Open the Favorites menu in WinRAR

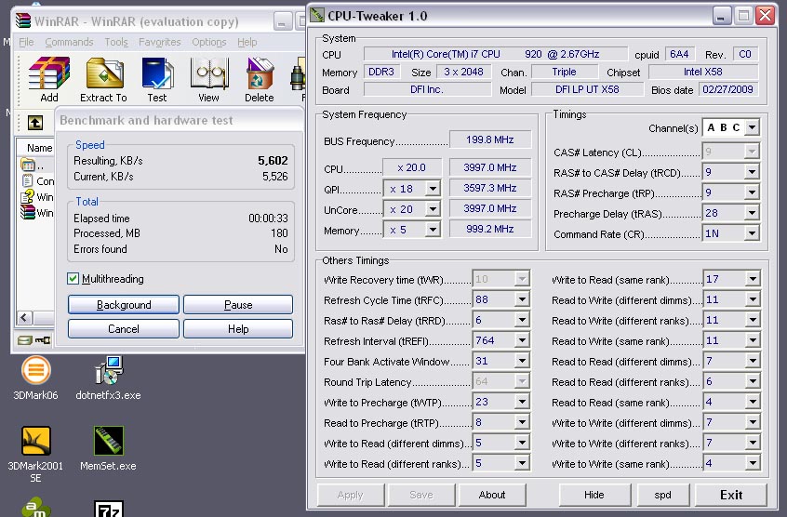click(160, 42)
